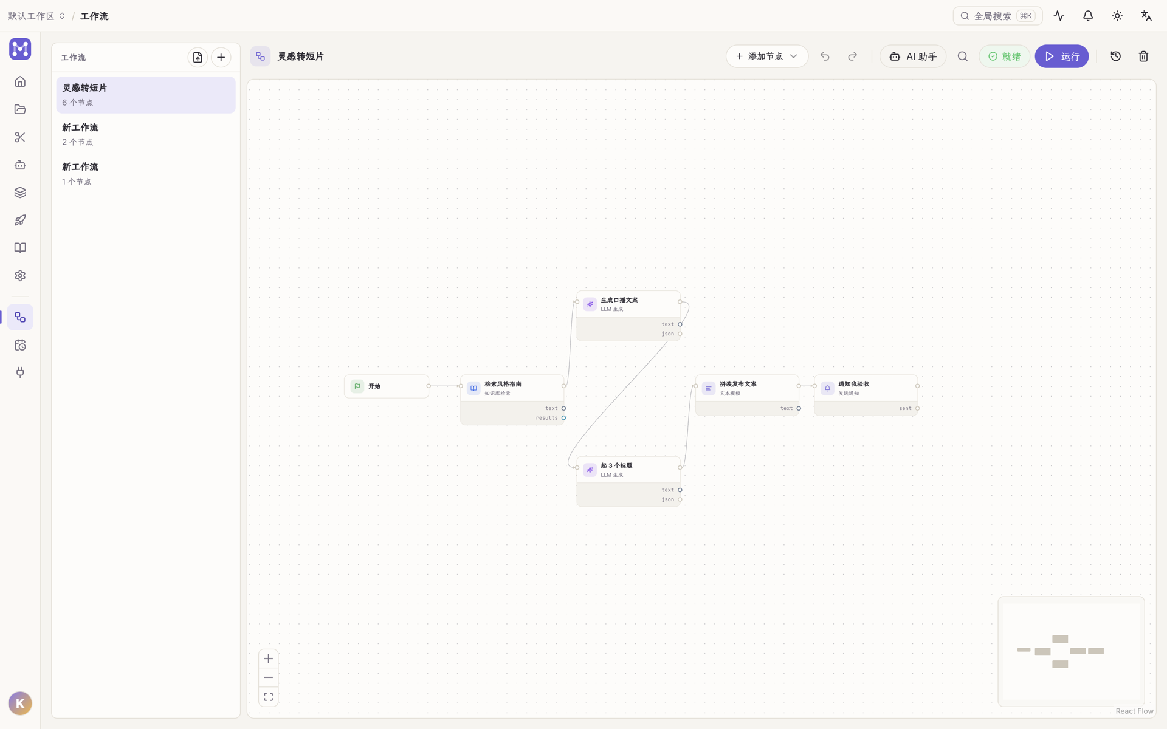Toggle light/dark theme sun icon
This screenshot has width=1167, height=729.
pyautogui.click(x=1117, y=16)
